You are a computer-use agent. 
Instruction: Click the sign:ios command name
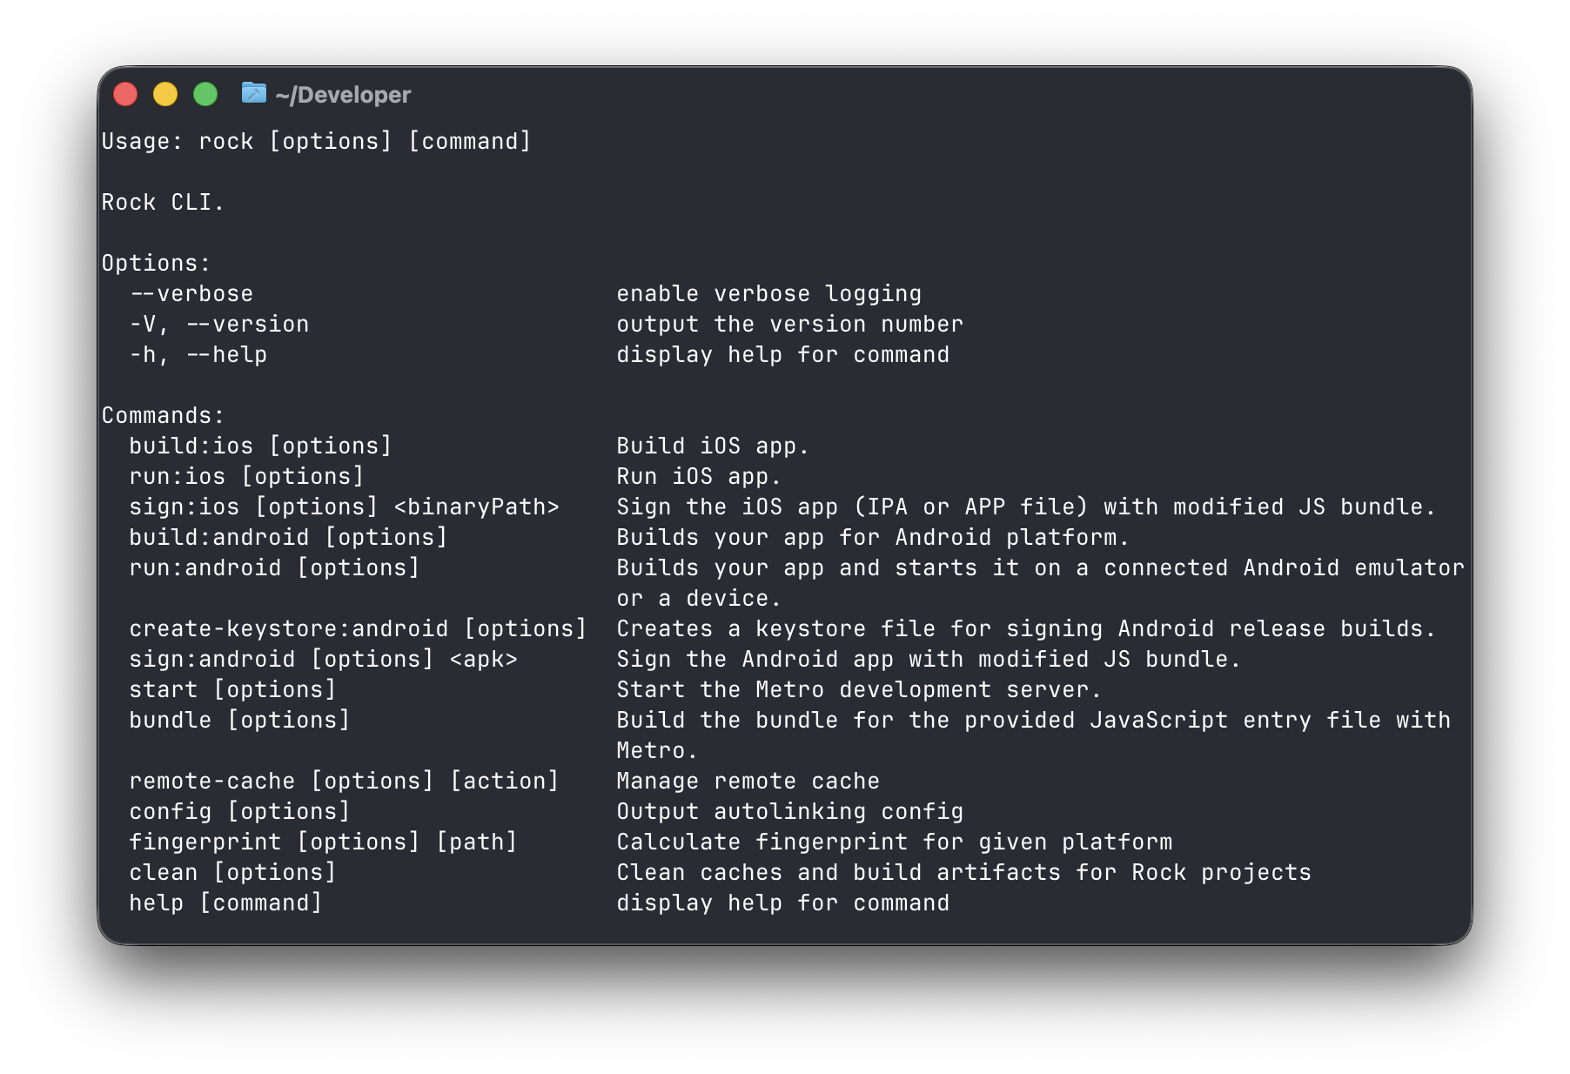pyautogui.click(x=185, y=507)
